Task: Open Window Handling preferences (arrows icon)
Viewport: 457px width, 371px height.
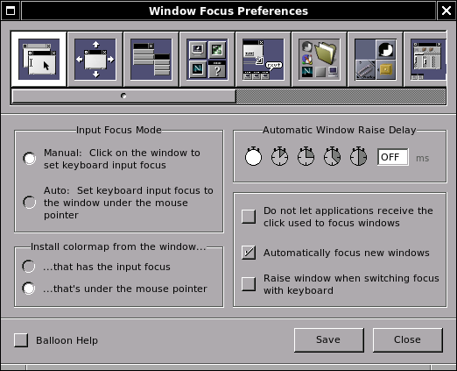Action: click(95, 60)
